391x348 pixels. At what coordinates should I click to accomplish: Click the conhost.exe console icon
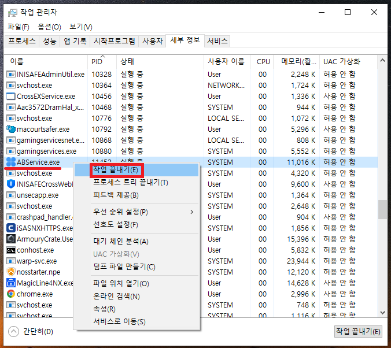pyautogui.click(x=11, y=250)
